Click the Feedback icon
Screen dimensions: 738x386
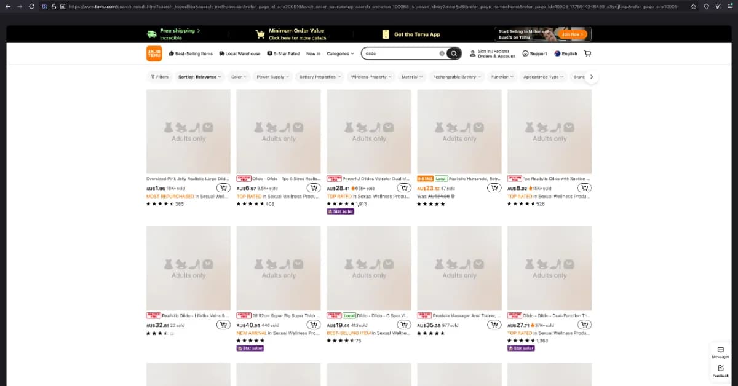720,370
